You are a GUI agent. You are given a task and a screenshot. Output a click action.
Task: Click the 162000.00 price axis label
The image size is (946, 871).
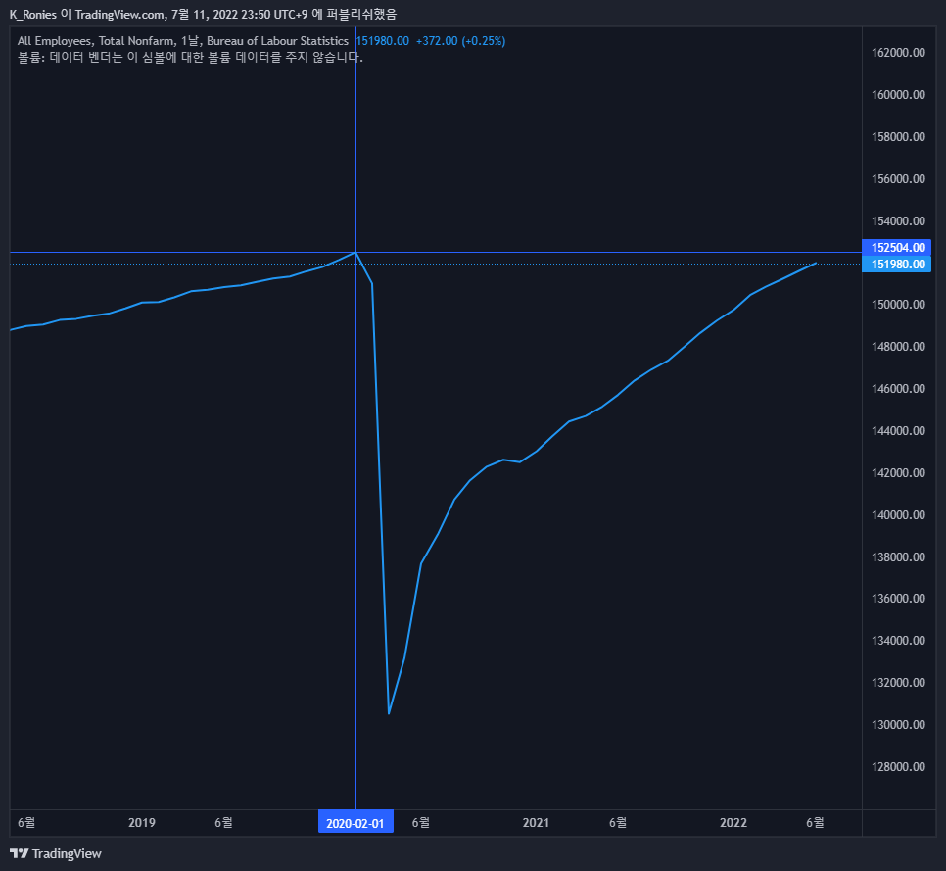(x=898, y=53)
